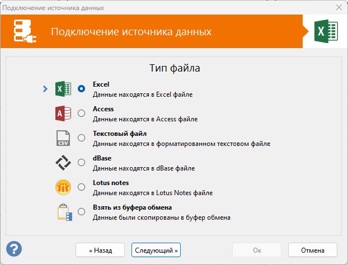Image resolution: width=348 pixels, height=265 pixels.
Task: Select the Excel radio button
Action: coord(82,89)
